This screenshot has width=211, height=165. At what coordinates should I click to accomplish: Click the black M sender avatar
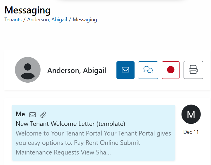point(191,114)
